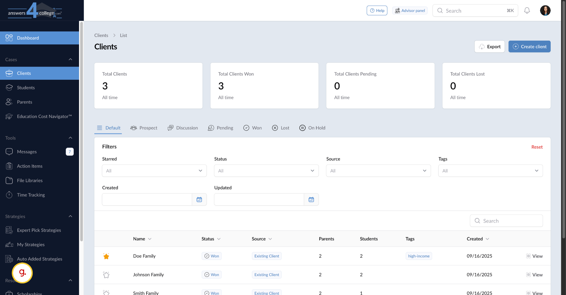Star the Johnson Family client

coord(106,275)
